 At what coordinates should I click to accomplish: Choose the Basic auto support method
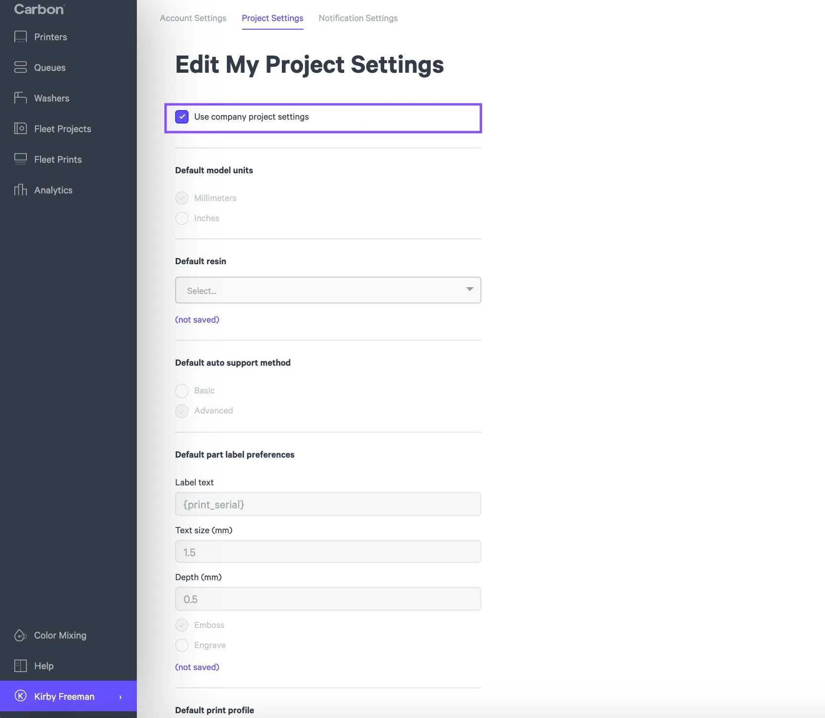click(182, 391)
